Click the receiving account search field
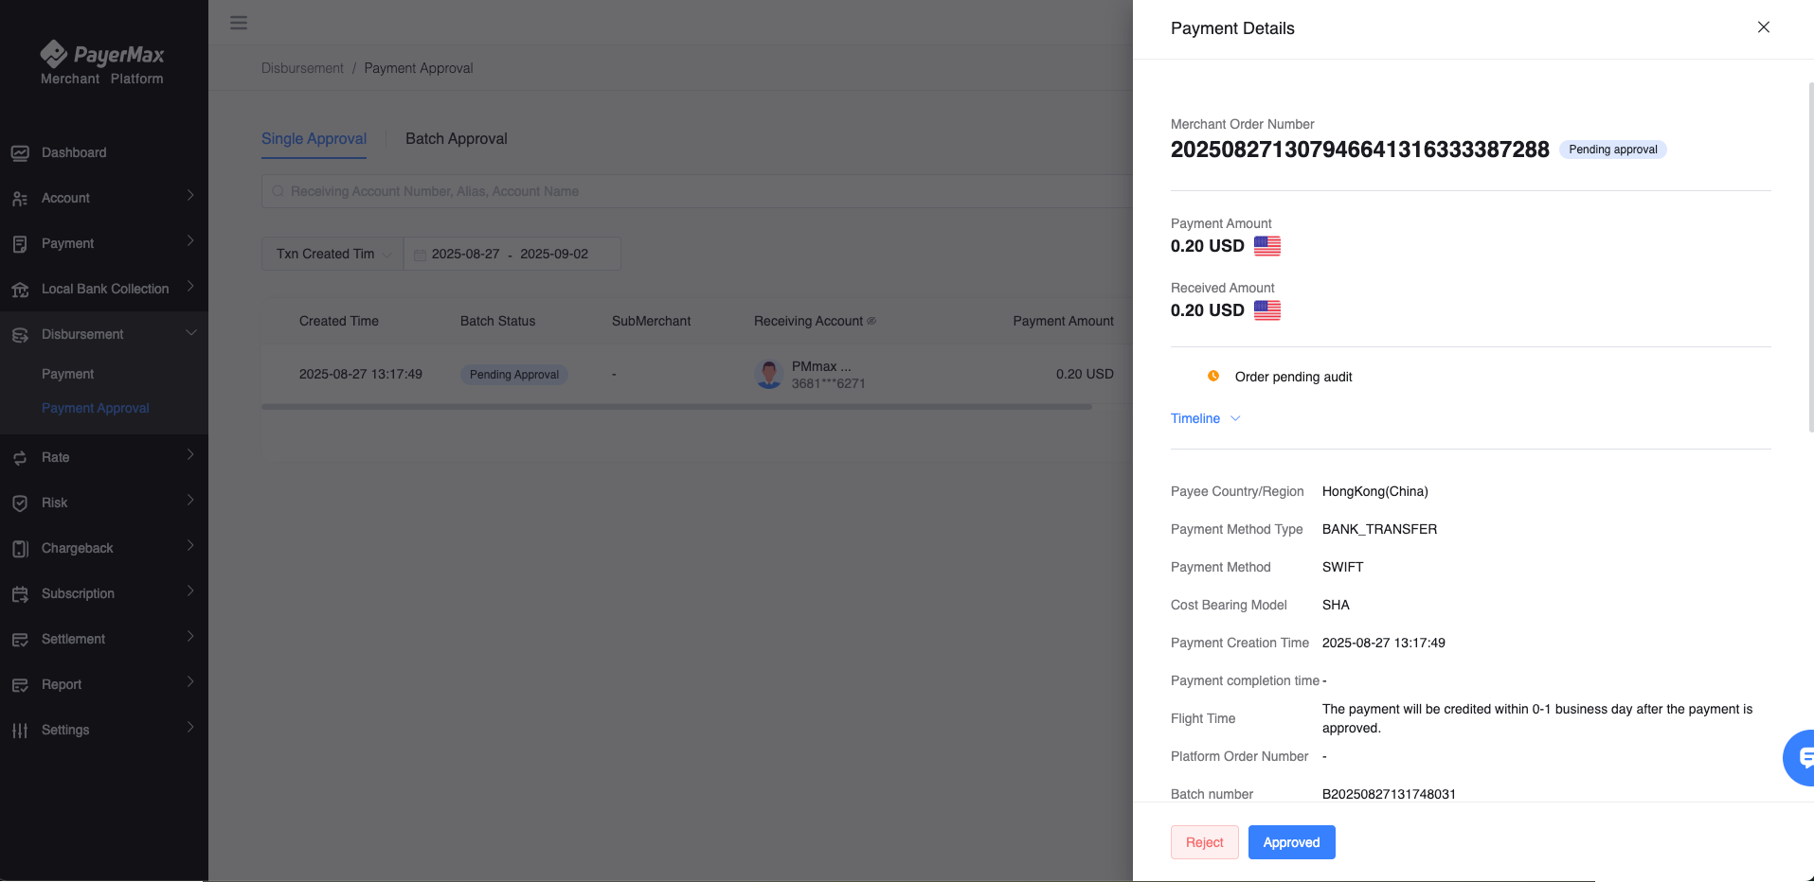The height and width of the screenshot is (882, 1814). [x=697, y=191]
